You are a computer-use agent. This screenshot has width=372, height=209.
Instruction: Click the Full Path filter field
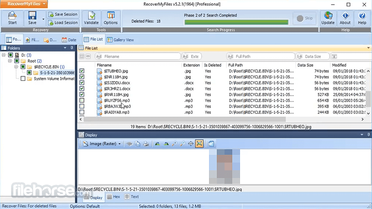(x=260, y=56)
